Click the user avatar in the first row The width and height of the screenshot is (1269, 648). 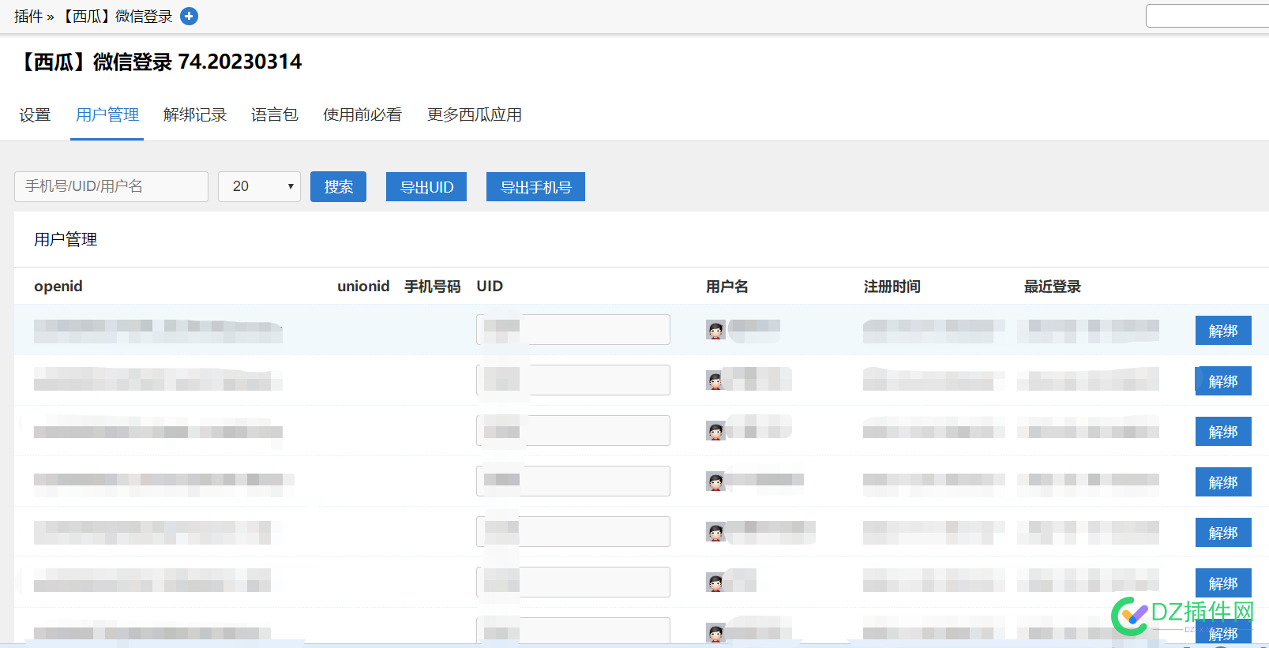click(x=715, y=331)
